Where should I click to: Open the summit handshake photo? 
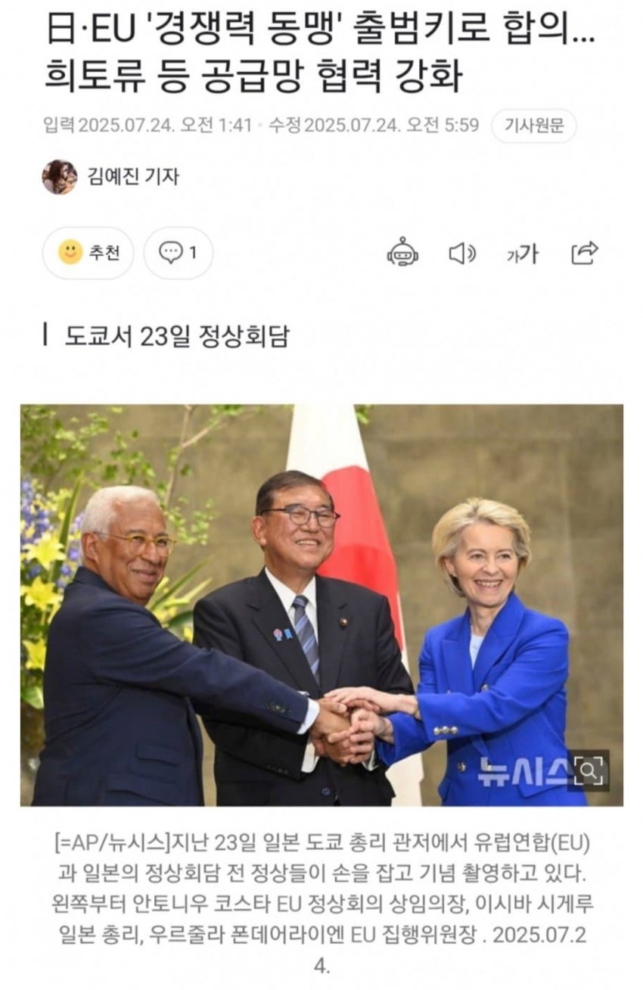point(321,605)
